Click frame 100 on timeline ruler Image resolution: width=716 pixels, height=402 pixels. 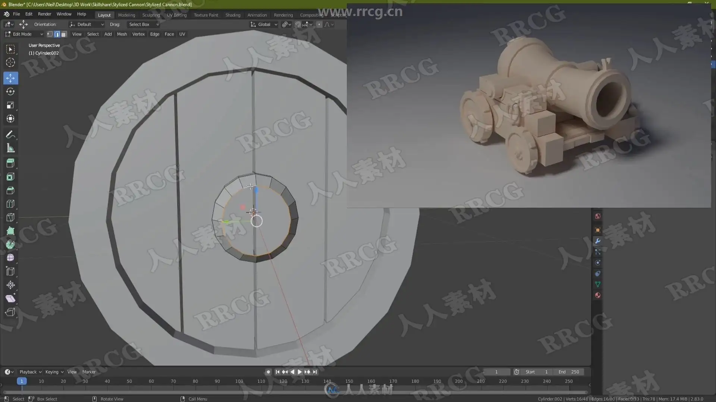(239, 381)
